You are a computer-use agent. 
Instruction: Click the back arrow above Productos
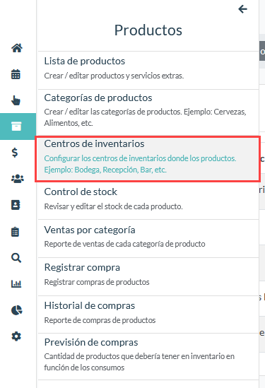tap(242, 9)
